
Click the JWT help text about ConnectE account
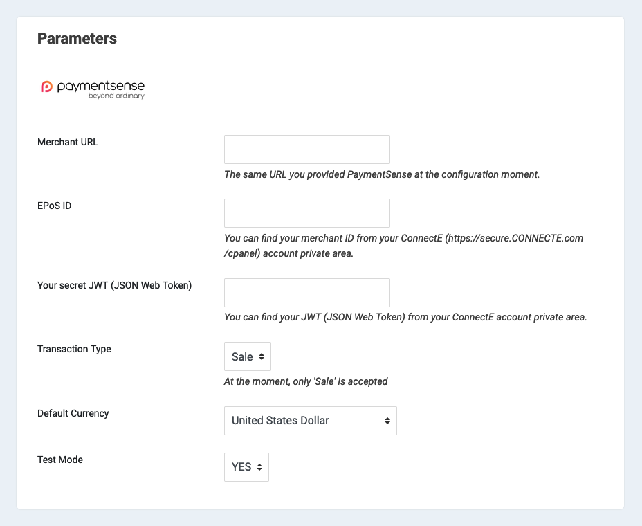405,317
